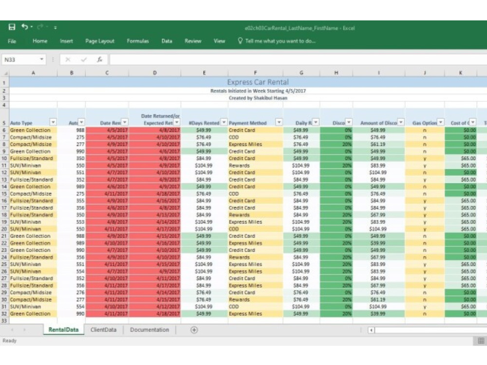Open the Payment Method filter dropdown

point(279,122)
